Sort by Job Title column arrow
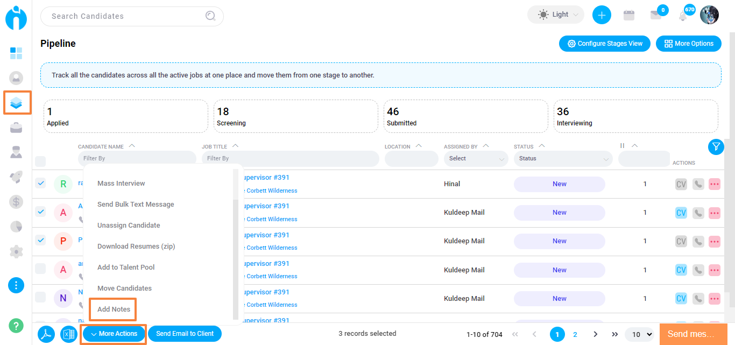 pyautogui.click(x=235, y=146)
